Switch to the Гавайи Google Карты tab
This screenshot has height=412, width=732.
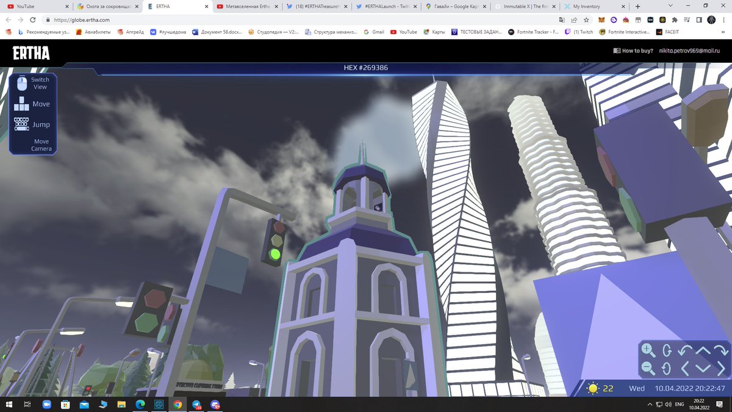click(455, 6)
